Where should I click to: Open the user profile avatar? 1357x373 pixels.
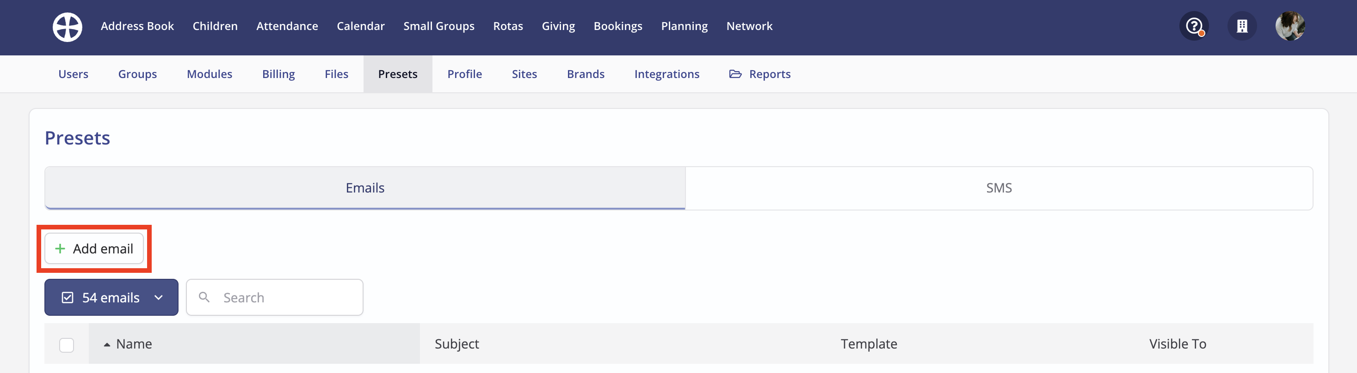pos(1290,26)
